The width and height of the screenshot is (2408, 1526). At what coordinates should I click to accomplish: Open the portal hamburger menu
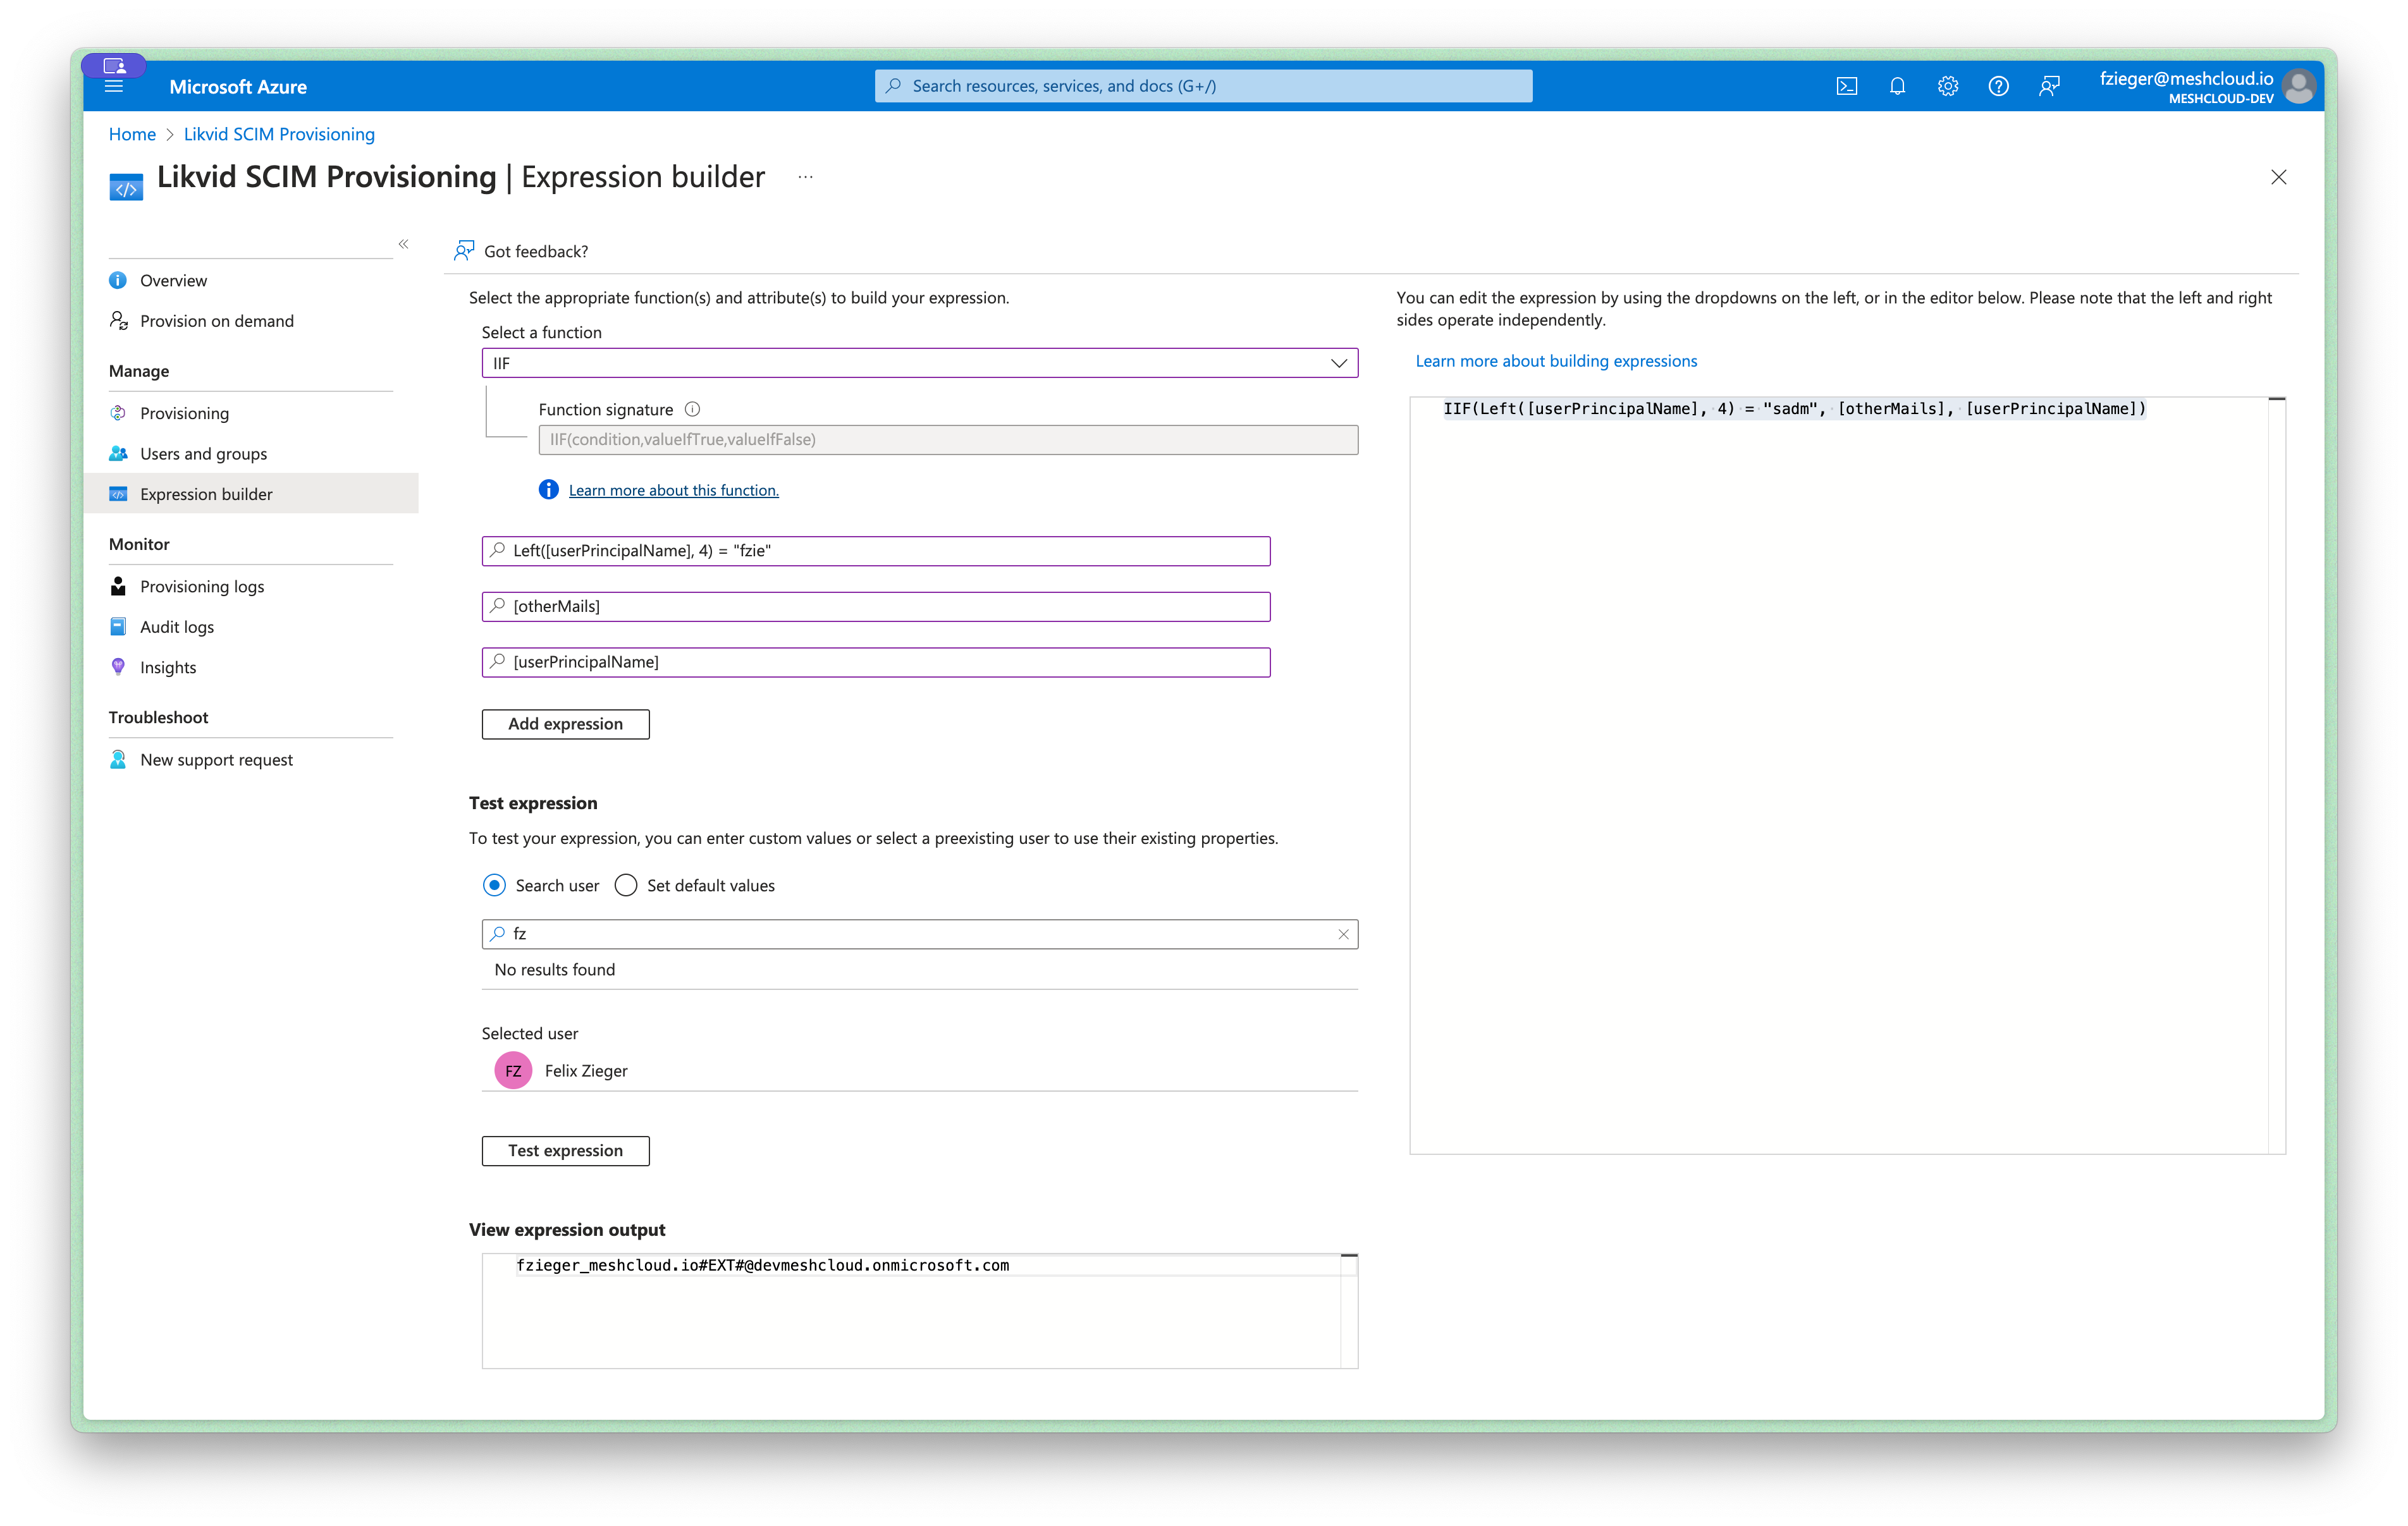point(114,87)
